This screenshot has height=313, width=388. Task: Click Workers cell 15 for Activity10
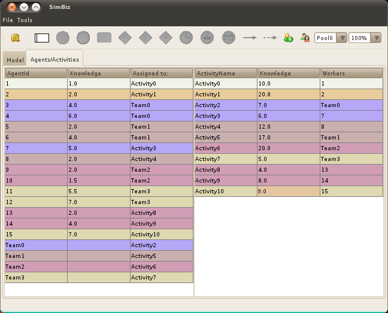(x=351, y=191)
